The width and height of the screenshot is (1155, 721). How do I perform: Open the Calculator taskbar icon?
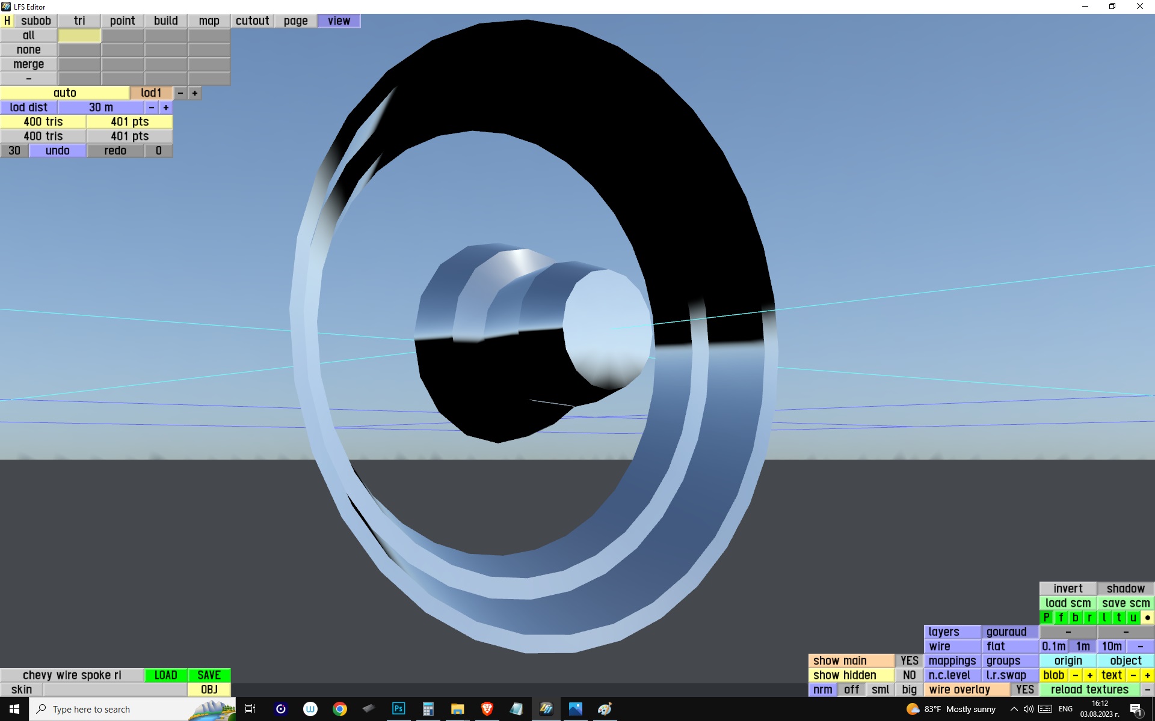pos(428,709)
